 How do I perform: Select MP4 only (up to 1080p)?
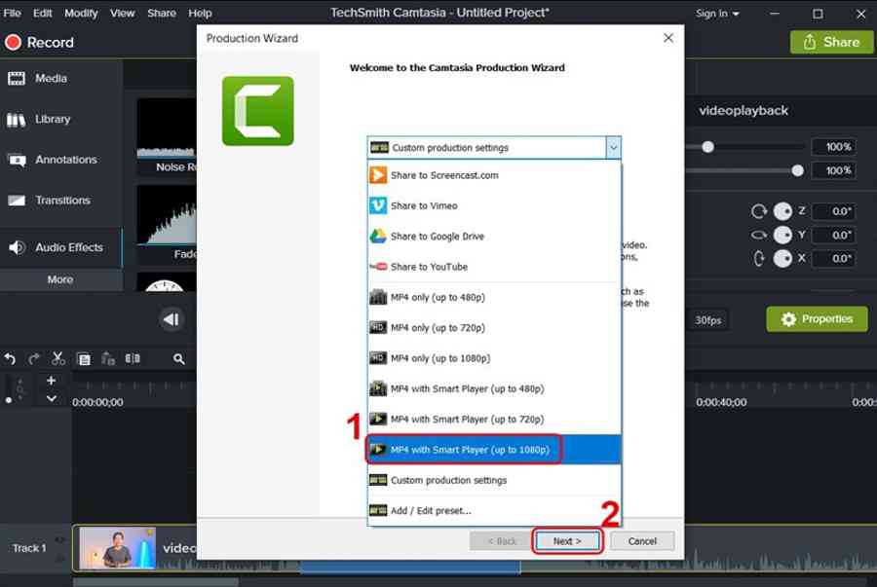(x=494, y=358)
